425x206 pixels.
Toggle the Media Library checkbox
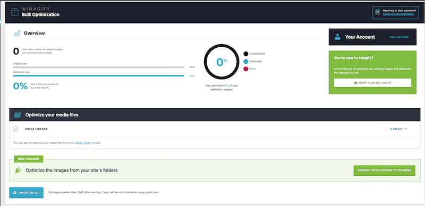coord(16,129)
